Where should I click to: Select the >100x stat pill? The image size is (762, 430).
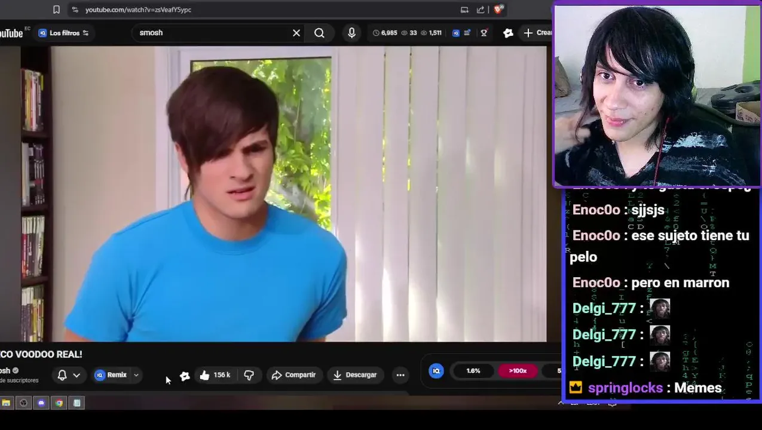tap(518, 371)
